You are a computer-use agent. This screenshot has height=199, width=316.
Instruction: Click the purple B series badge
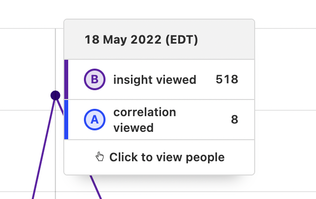tap(95, 80)
